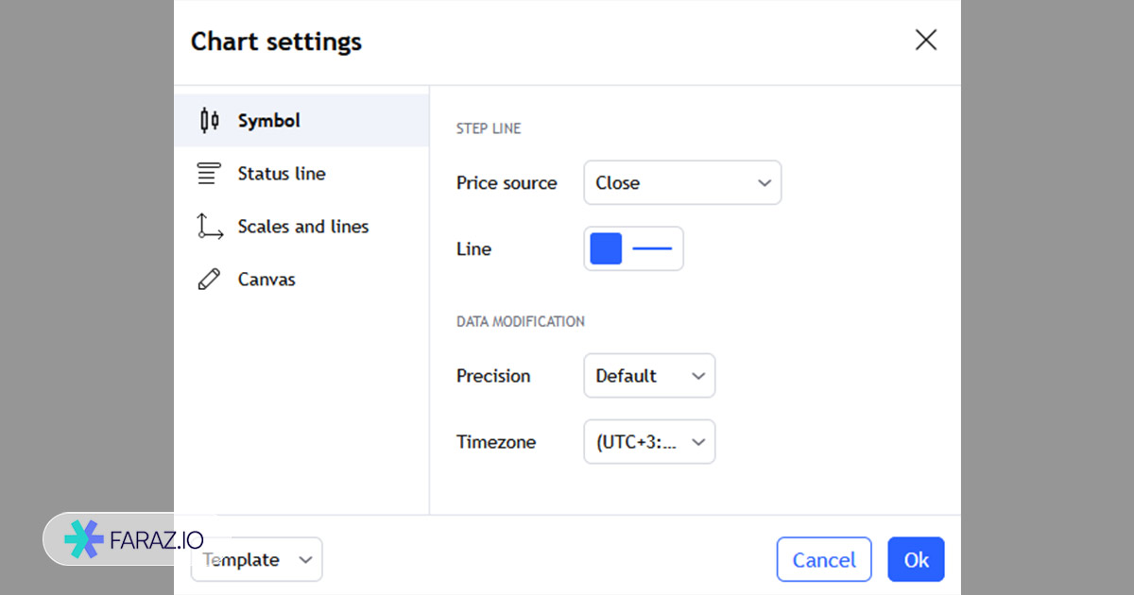1134x595 pixels.
Task: Close the Chart settings dialog with X
Action: click(x=926, y=40)
